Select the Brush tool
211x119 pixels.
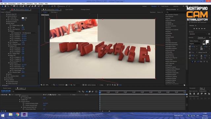point(30,6)
